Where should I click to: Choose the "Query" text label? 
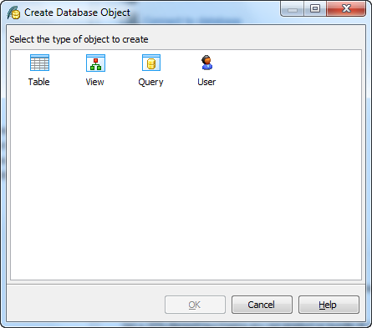150,82
